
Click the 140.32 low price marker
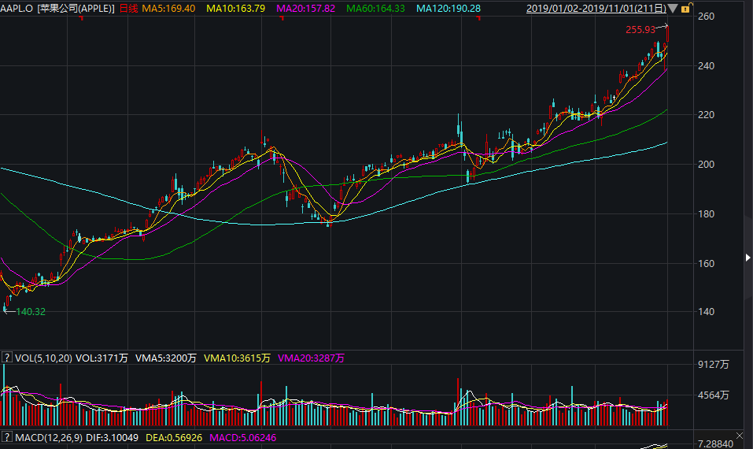[x=31, y=312]
